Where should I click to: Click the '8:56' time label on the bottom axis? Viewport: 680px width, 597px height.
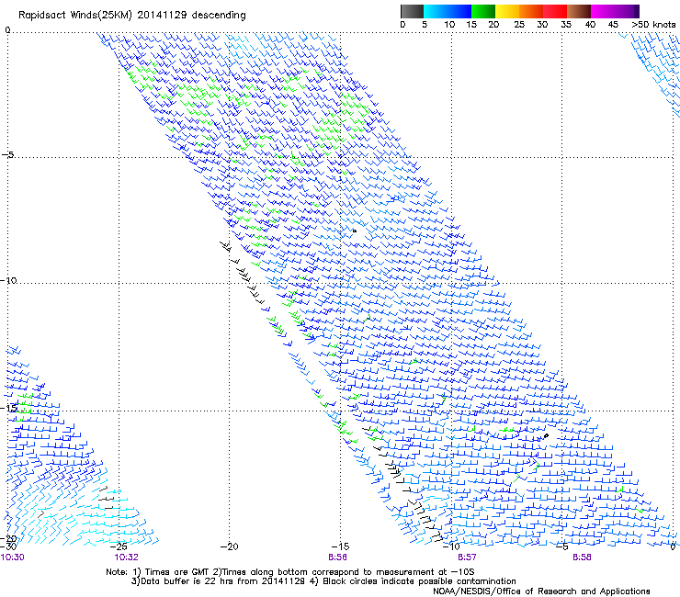click(337, 558)
